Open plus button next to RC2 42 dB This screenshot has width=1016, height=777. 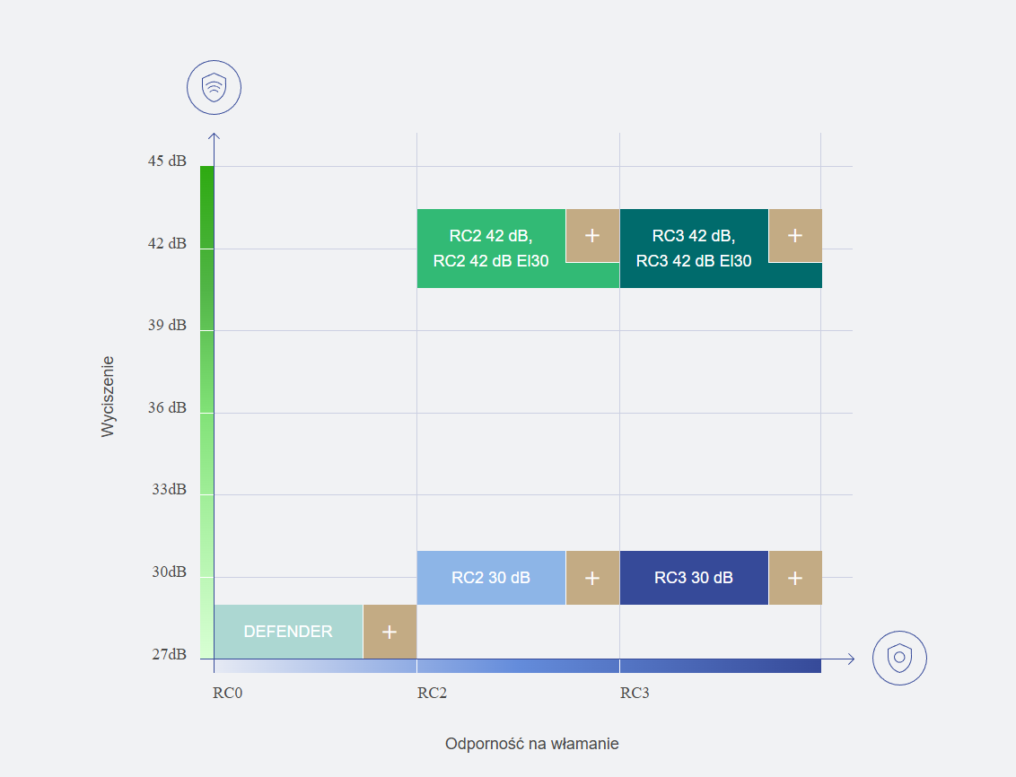(x=592, y=236)
